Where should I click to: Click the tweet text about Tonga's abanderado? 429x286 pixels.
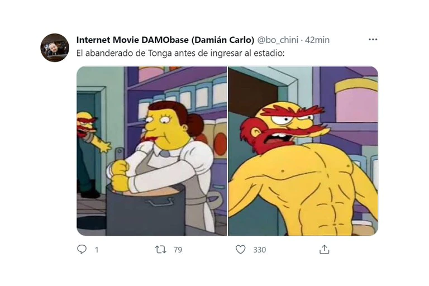pos(180,53)
